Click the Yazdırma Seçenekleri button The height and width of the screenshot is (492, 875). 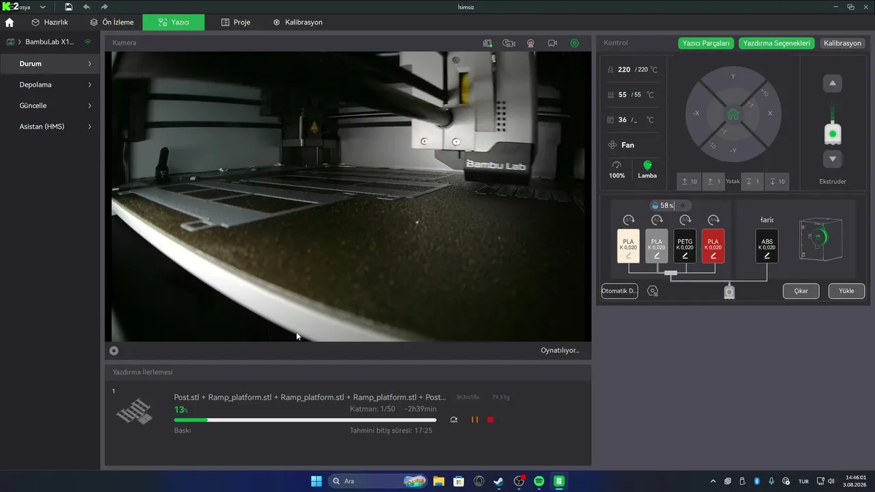pyautogui.click(x=776, y=43)
